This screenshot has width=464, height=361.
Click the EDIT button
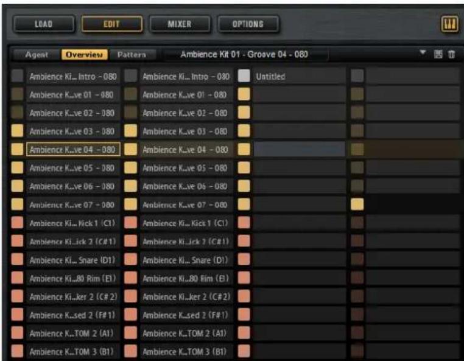tap(111, 24)
